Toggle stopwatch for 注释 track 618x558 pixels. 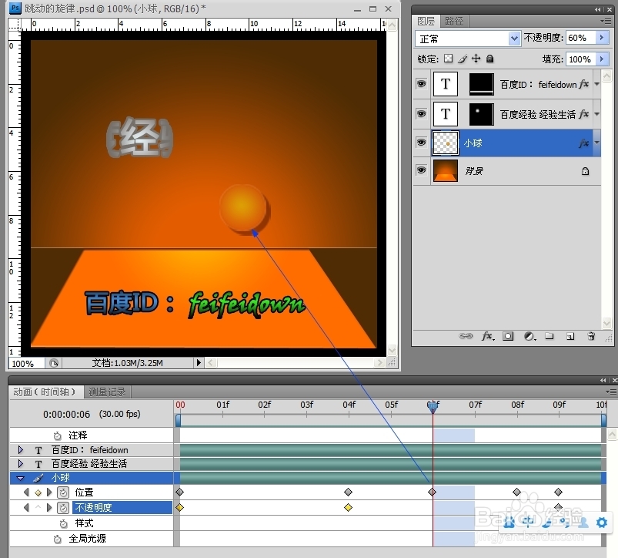click(x=58, y=435)
